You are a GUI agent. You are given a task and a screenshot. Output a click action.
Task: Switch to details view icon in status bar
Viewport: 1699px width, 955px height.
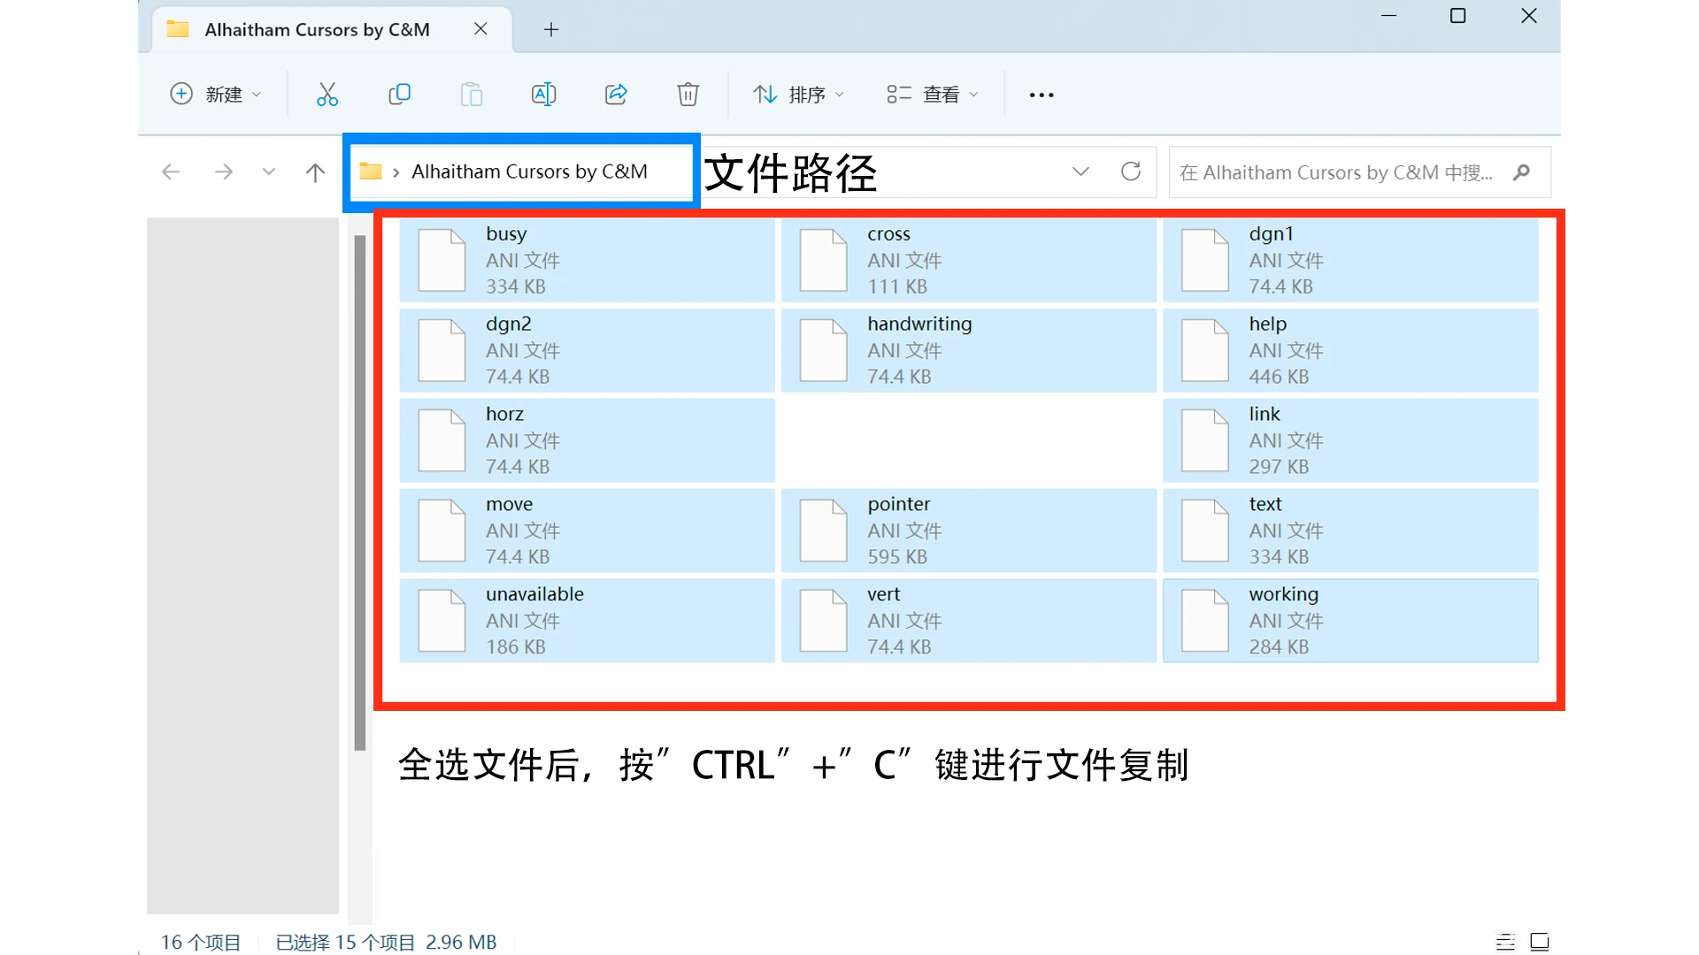pos(1504,942)
